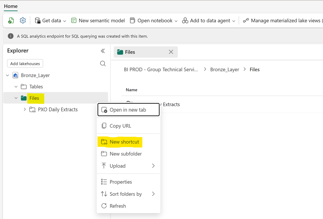The image size is (323, 219).
Task: Click the PXO Daily Extracts shortcut icon
Action: click(x=32, y=109)
